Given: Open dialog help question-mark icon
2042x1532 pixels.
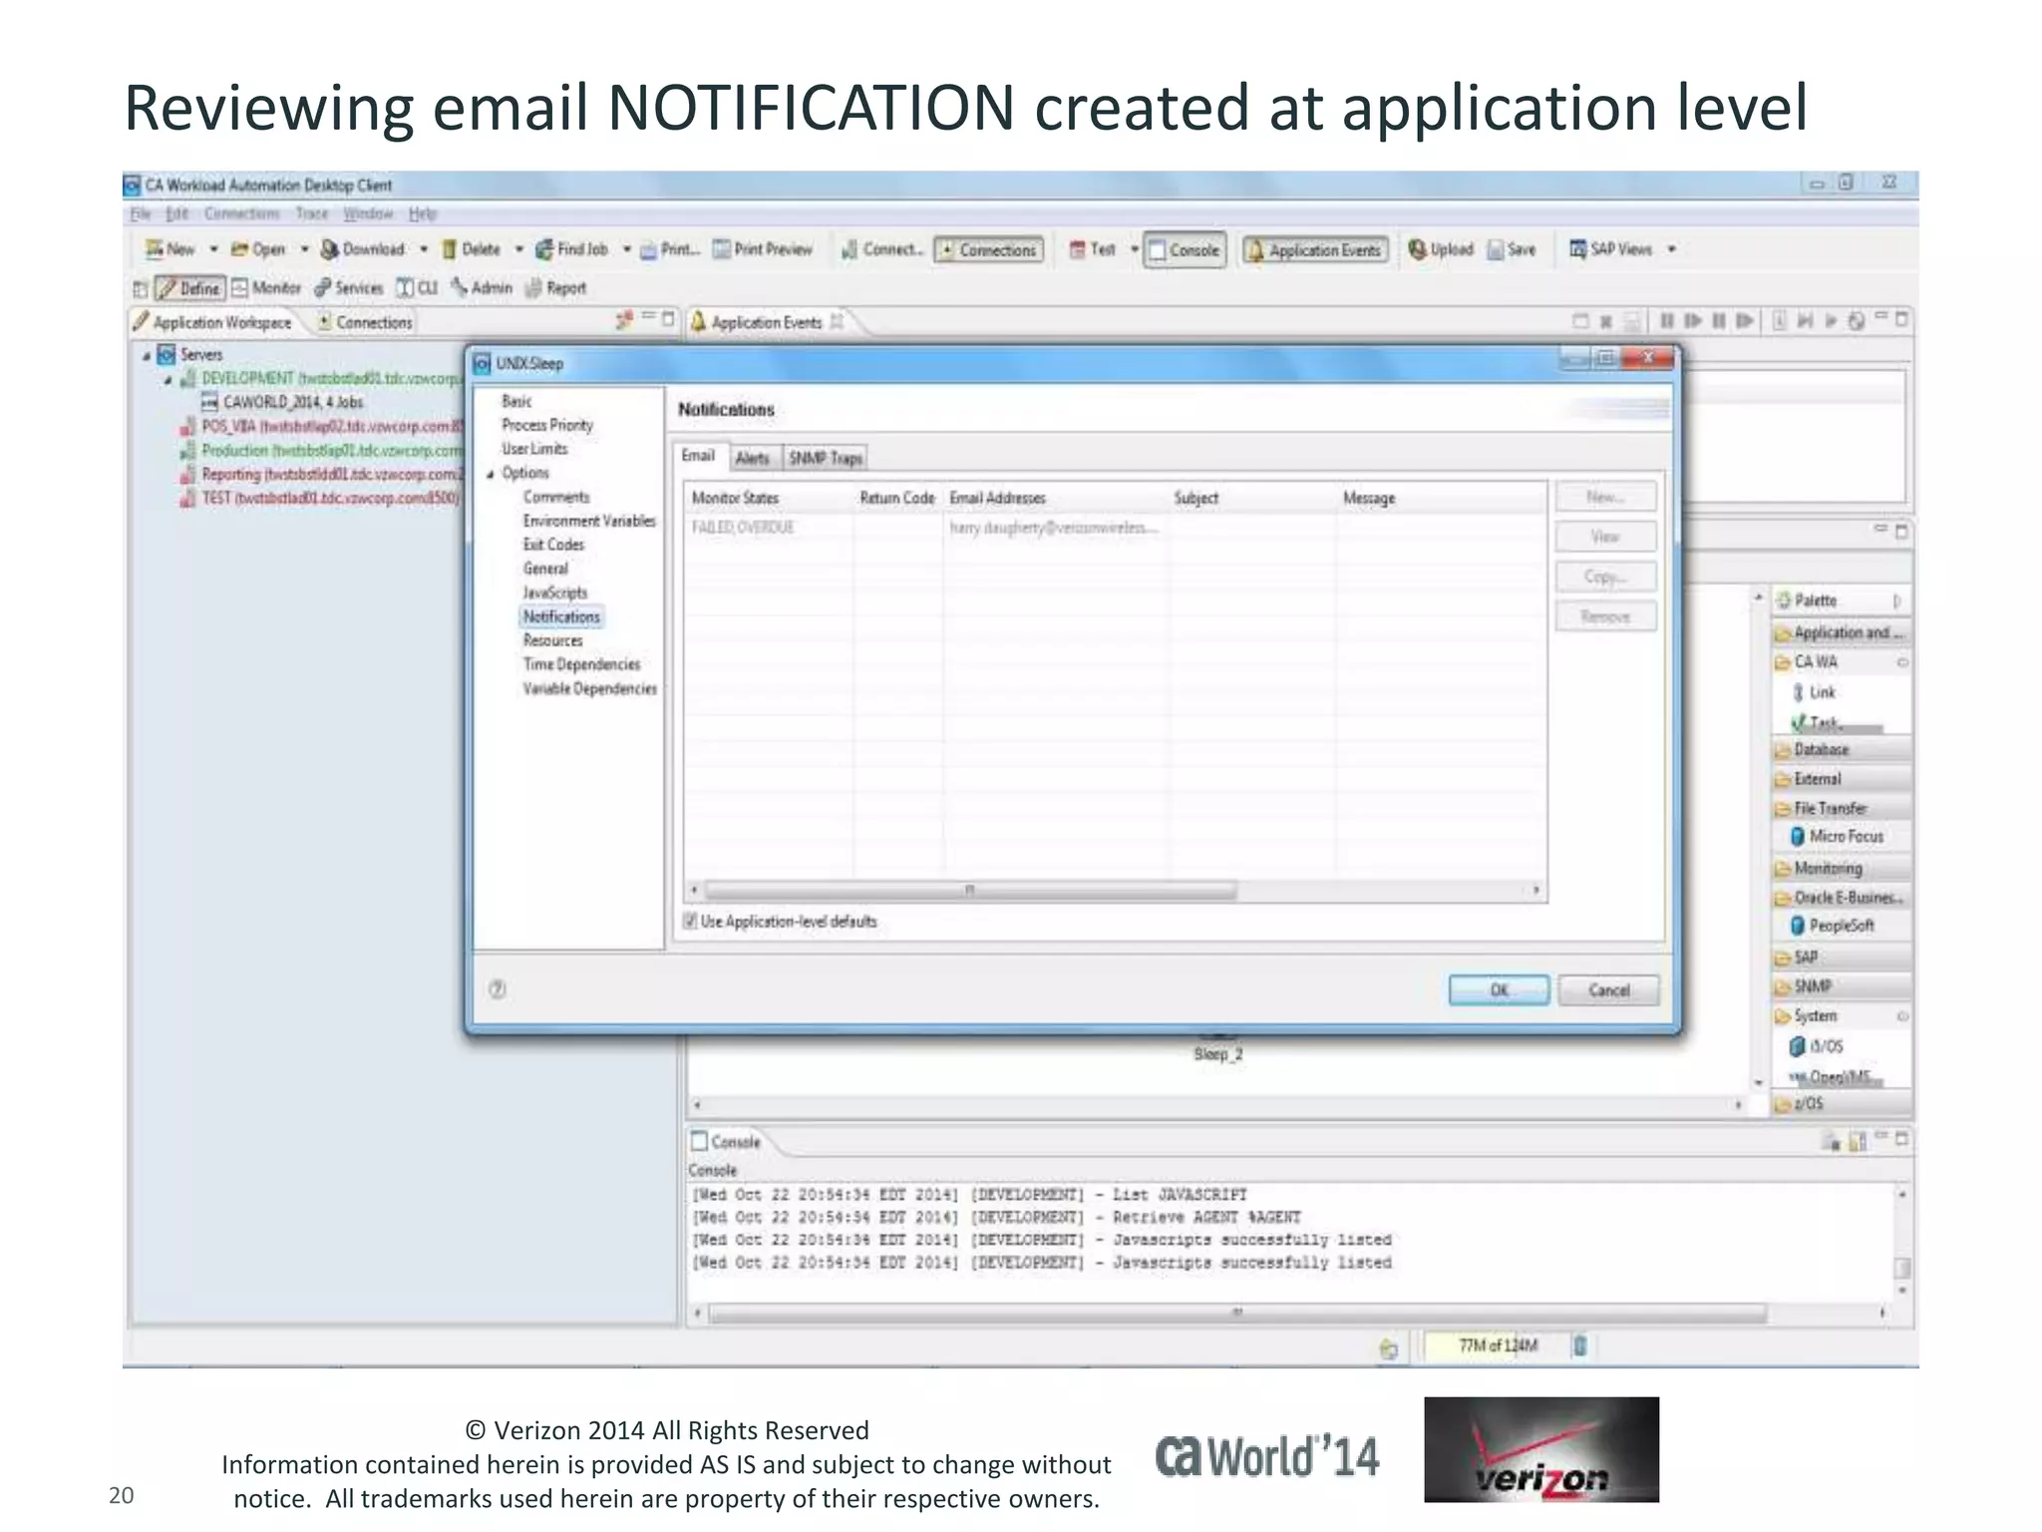Looking at the screenshot, I should 498,988.
